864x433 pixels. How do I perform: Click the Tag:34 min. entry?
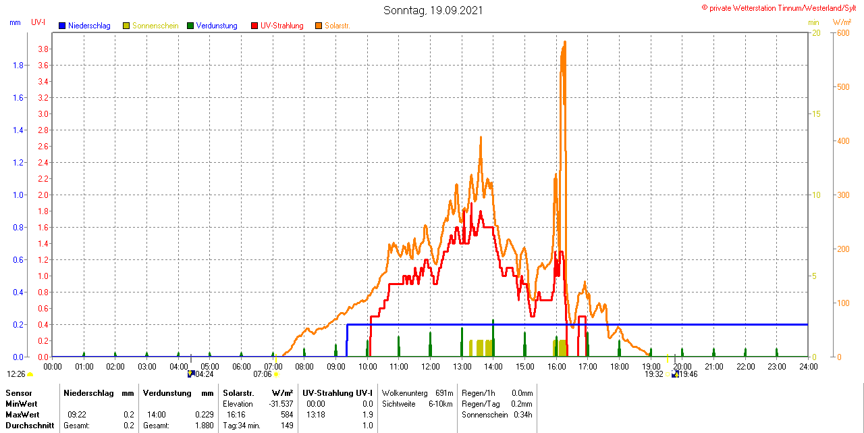243,426
